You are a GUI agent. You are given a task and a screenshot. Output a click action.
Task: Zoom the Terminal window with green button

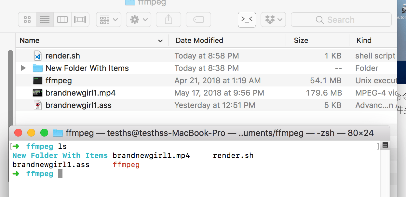tap(44, 133)
